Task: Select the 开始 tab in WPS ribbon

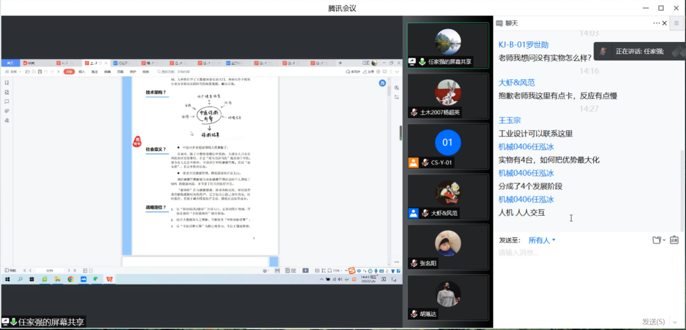Action: point(69,72)
